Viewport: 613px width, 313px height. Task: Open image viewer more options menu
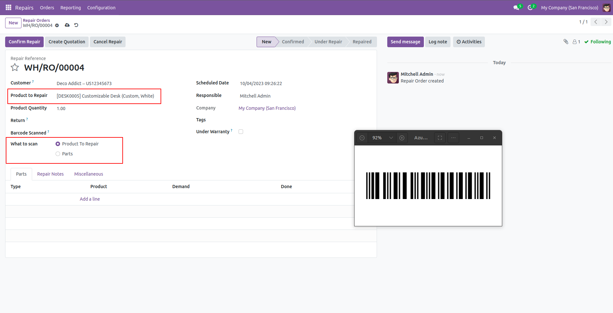[453, 138]
